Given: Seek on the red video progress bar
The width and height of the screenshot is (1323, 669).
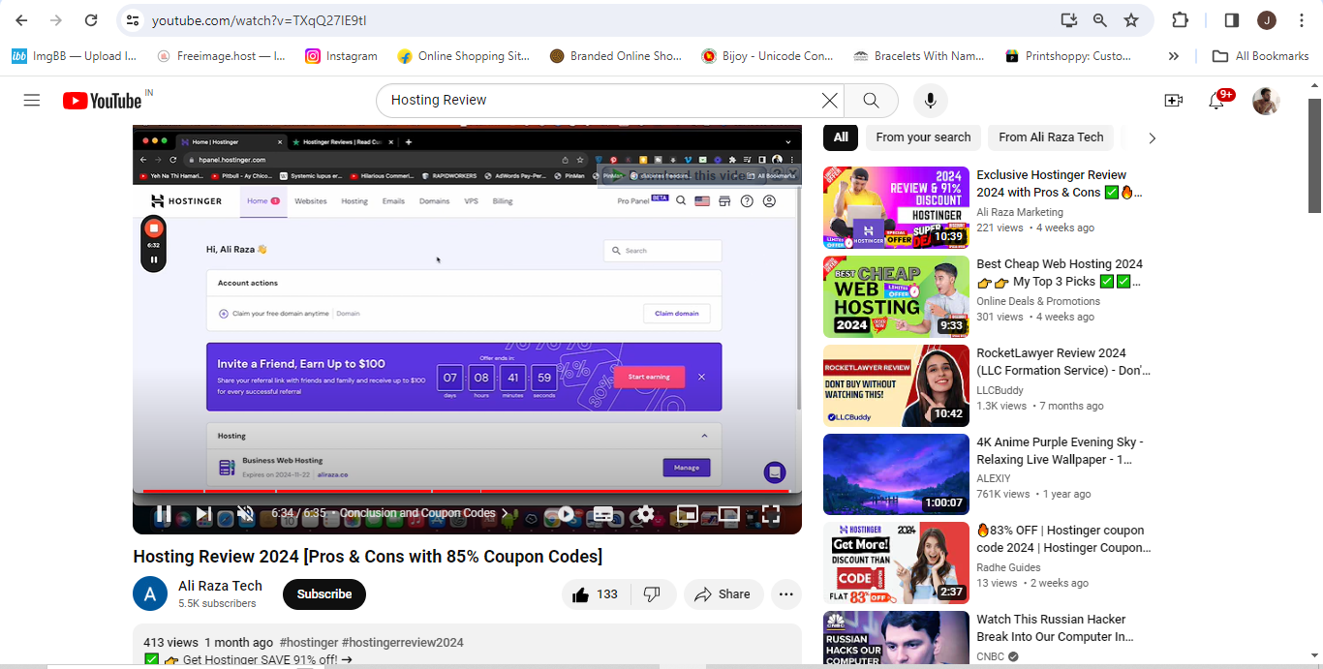Looking at the screenshot, I should 467,493.
